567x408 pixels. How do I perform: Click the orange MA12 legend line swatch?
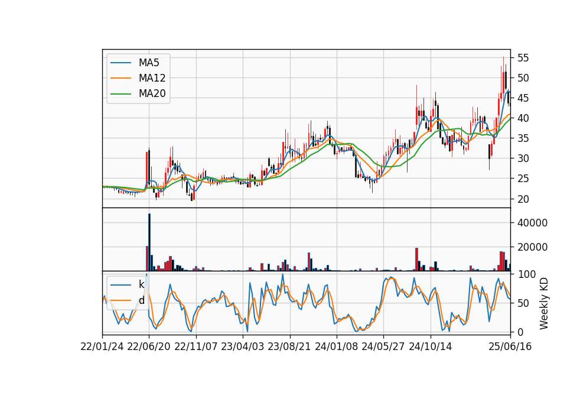pos(120,78)
